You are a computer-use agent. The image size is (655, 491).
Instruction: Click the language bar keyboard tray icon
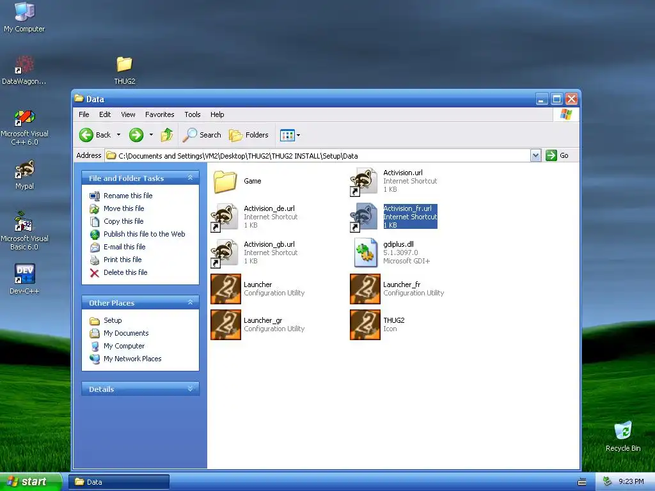pyautogui.click(x=582, y=482)
